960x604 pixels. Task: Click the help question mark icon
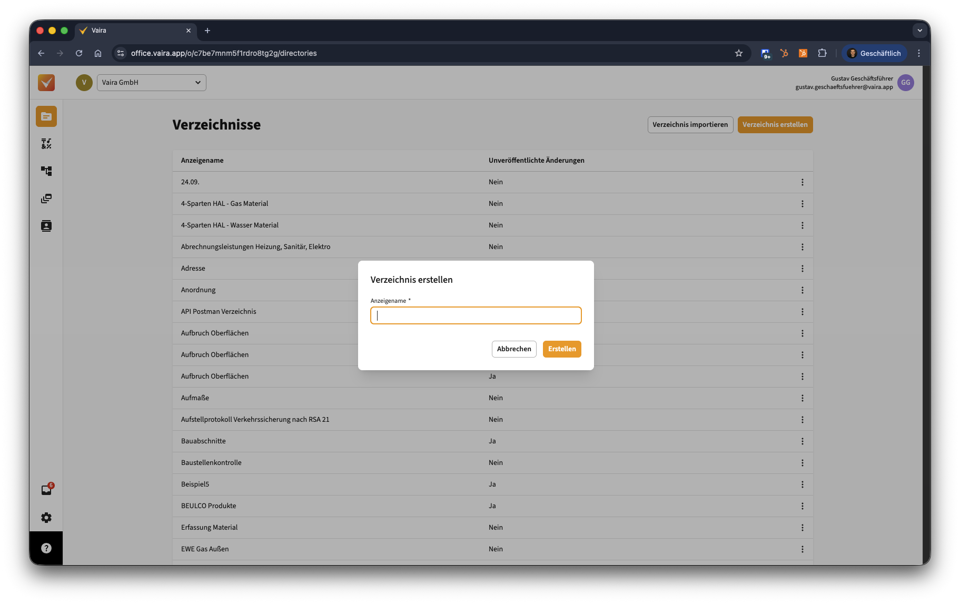46,548
